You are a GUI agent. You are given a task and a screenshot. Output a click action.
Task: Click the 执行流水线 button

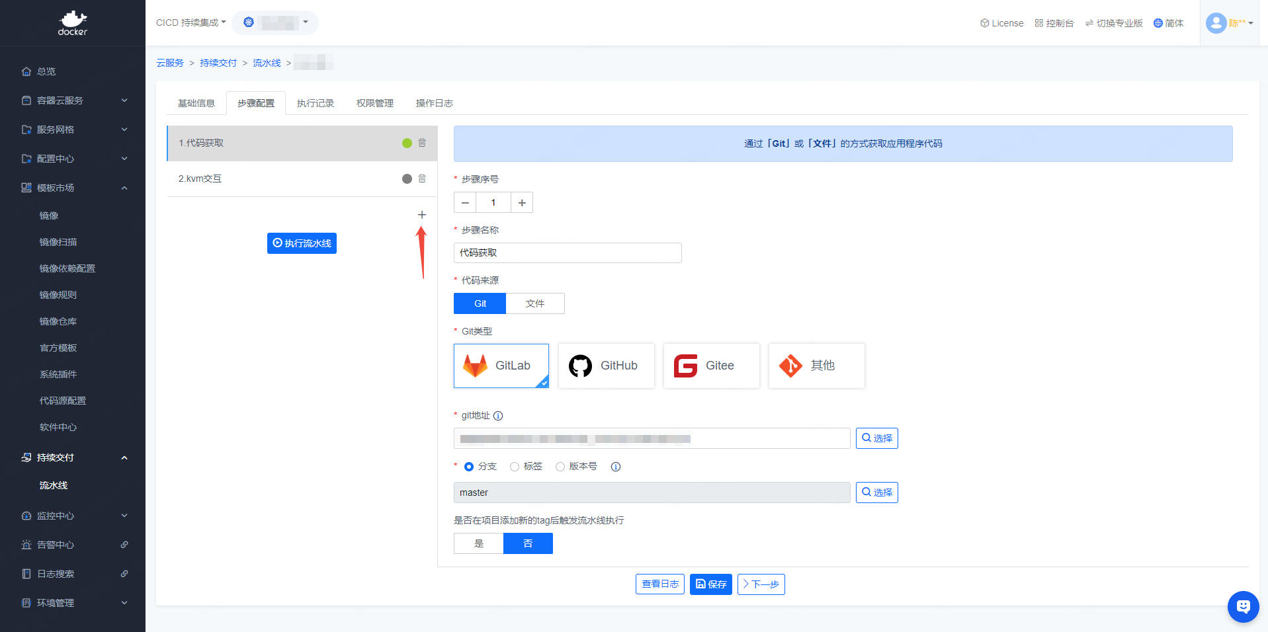tap(302, 243)
